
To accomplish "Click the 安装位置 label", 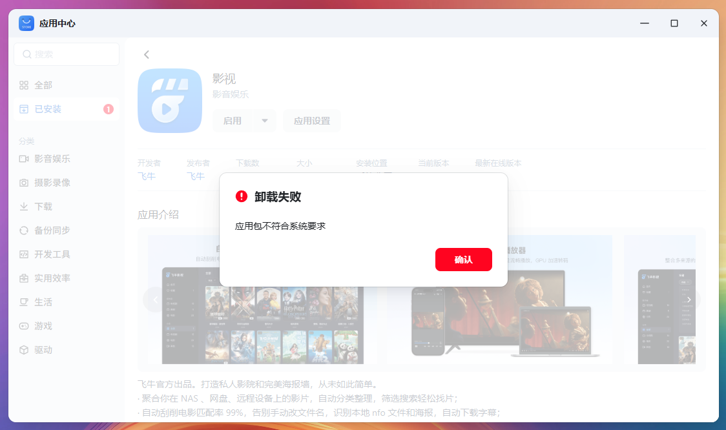I will pyautogui.click(x=371, y=163).
